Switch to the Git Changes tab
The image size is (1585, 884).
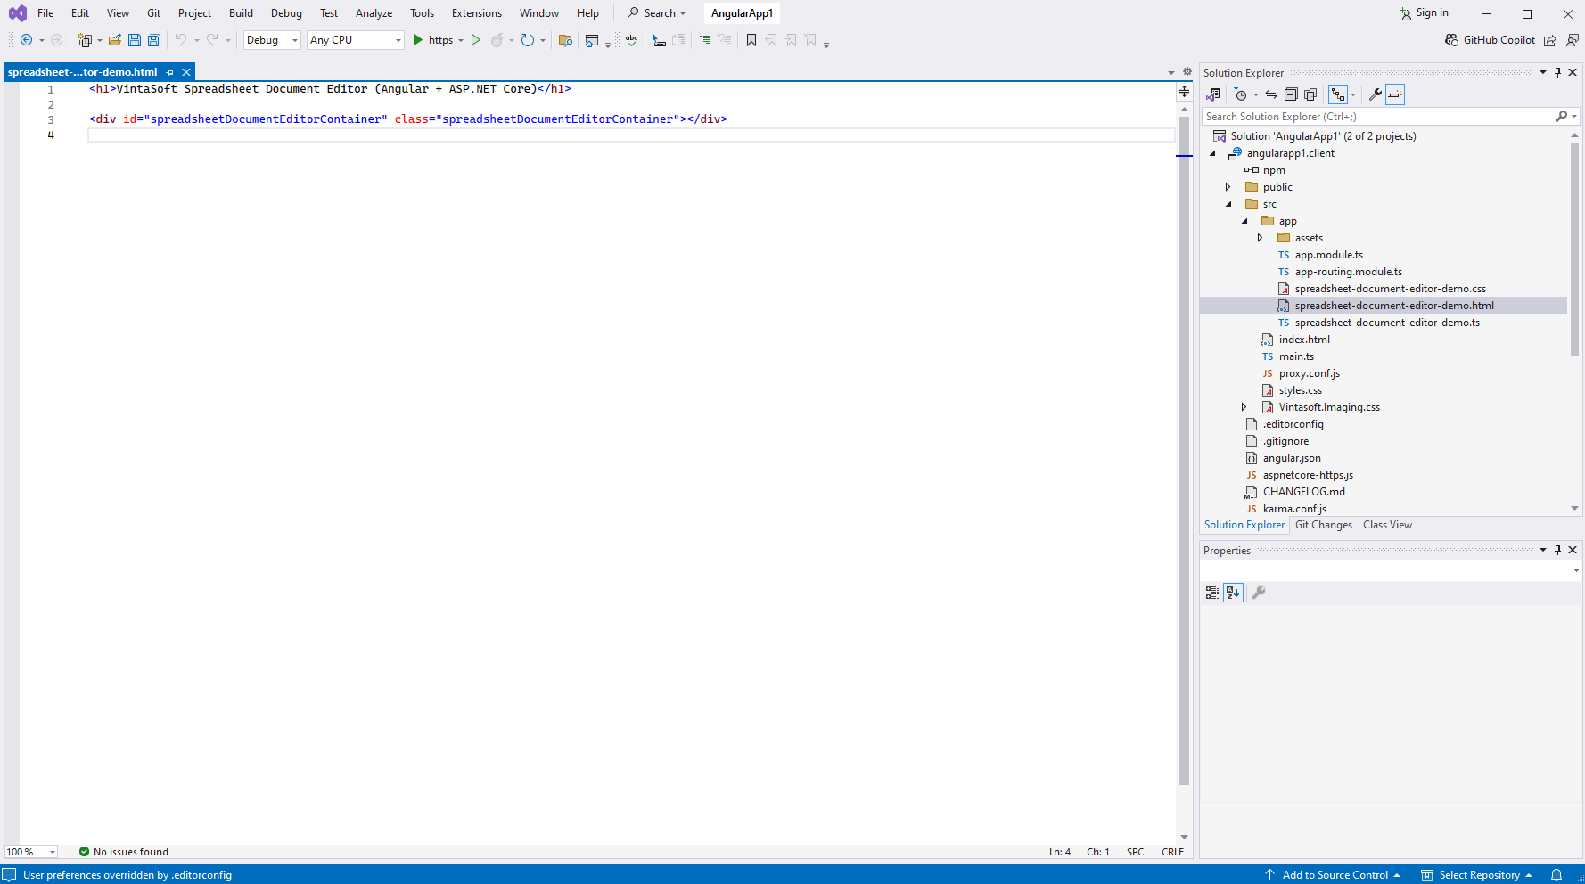(1323, 525)
